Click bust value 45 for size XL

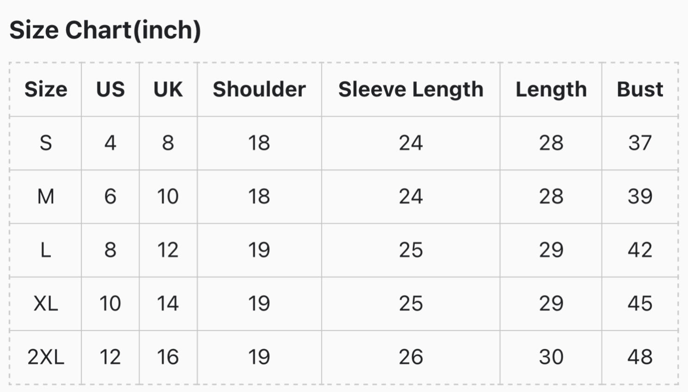pyautogui.click(x=640, y=304)
